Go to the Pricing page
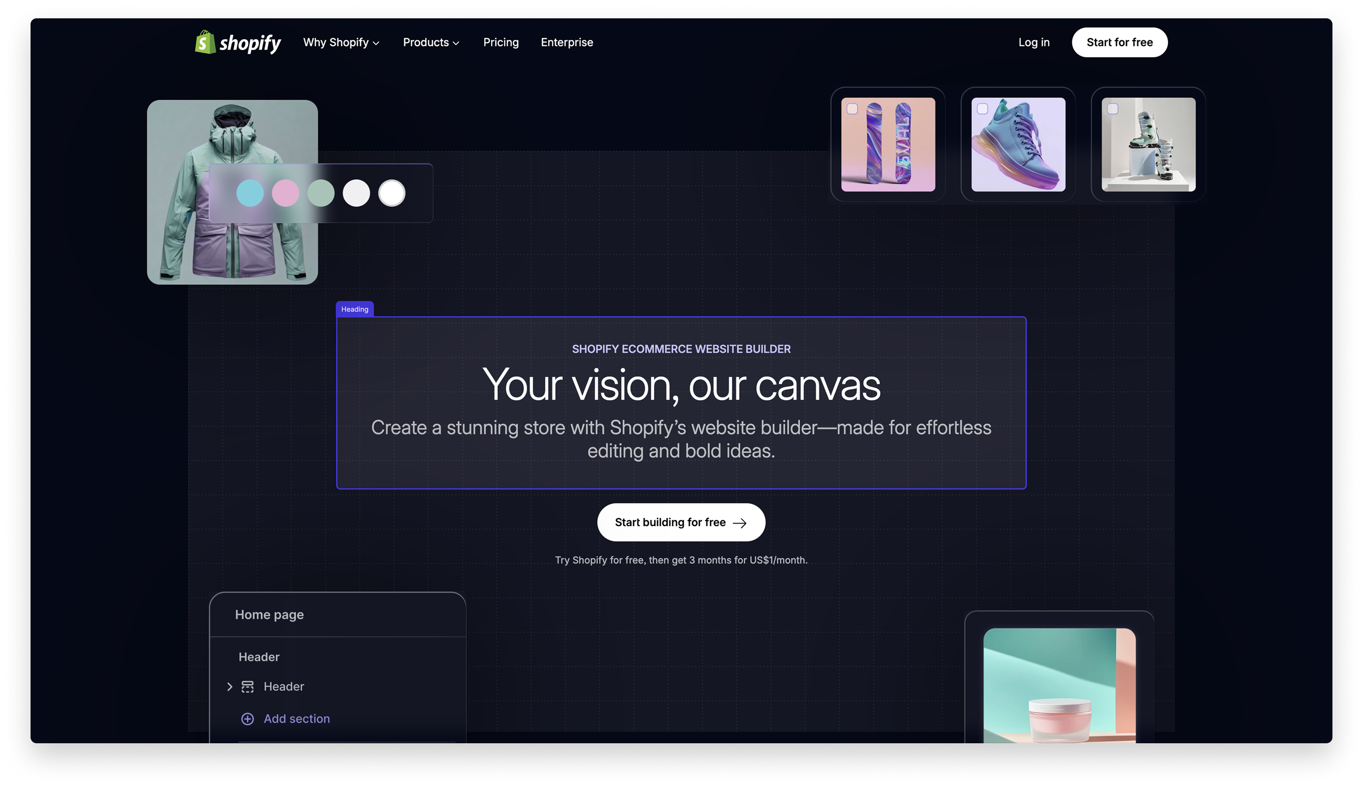Screen dimensions: 1363x786 (x=501, y=42)
